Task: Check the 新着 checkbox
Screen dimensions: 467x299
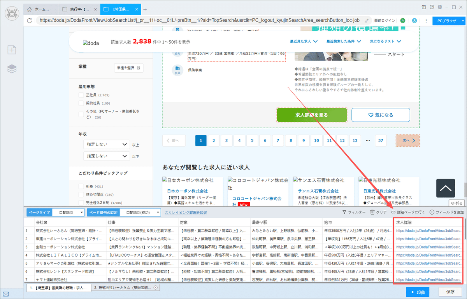Action: [81, 186]
